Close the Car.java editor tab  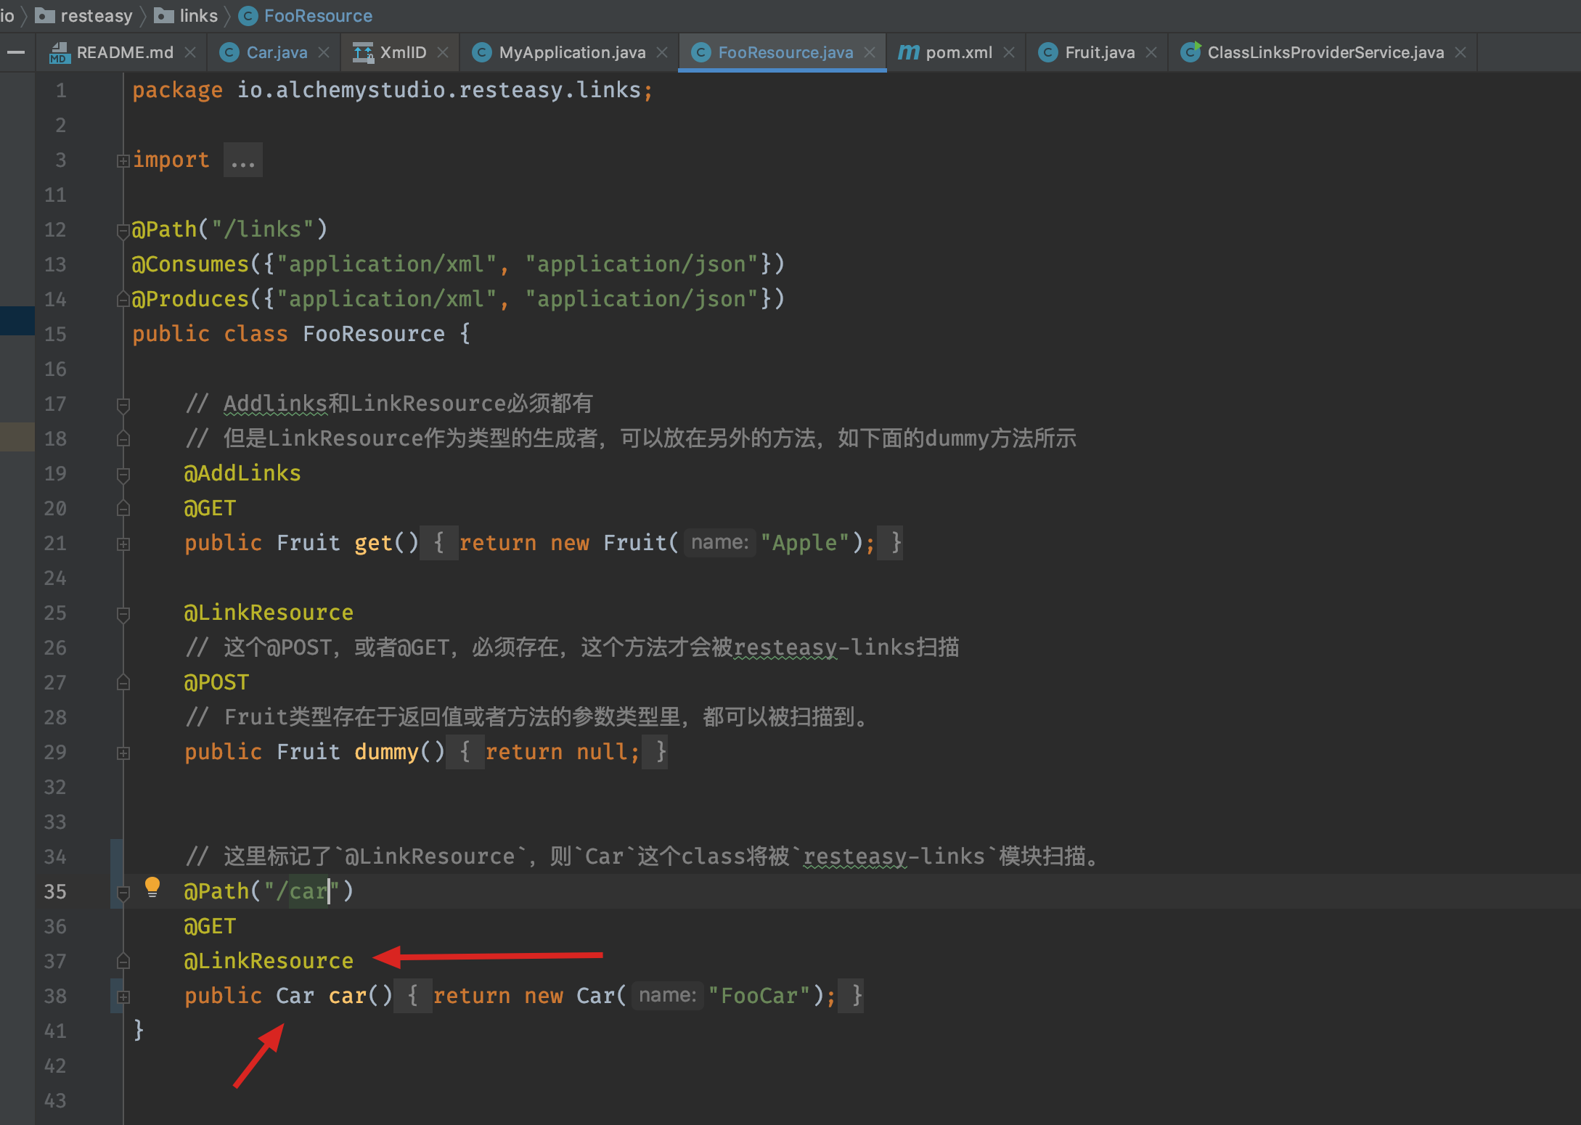point(324,52)
